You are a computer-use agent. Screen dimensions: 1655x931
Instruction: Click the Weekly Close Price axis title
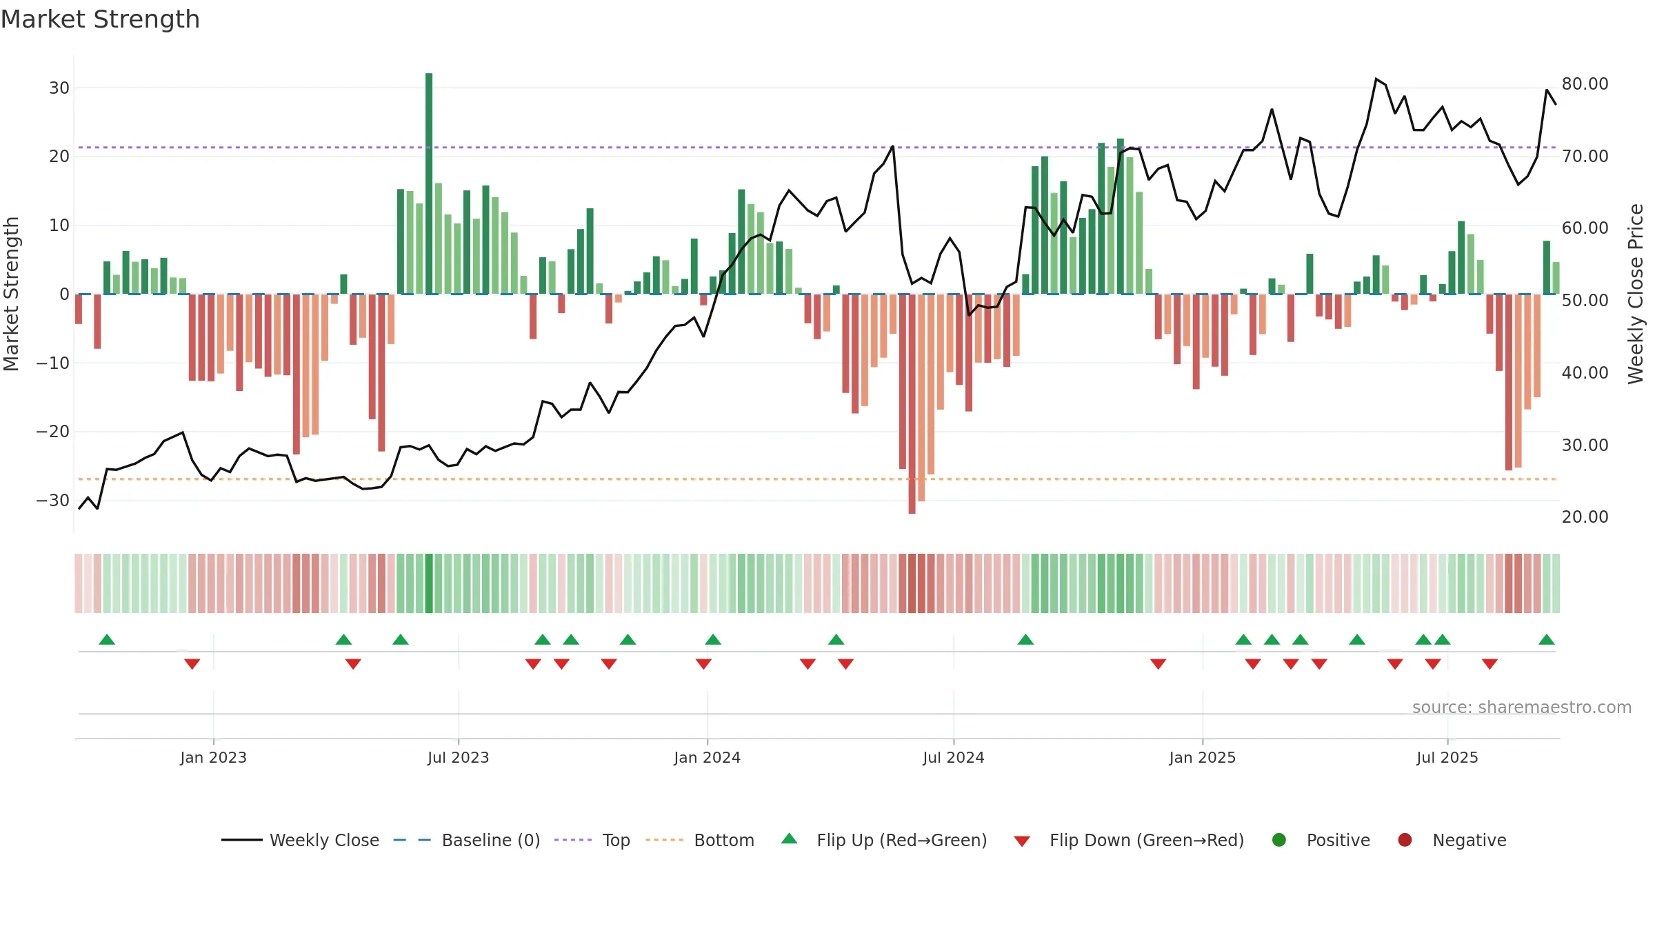pos(1636,294)
